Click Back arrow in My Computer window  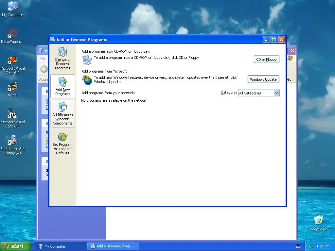click(x=44, y=69)
